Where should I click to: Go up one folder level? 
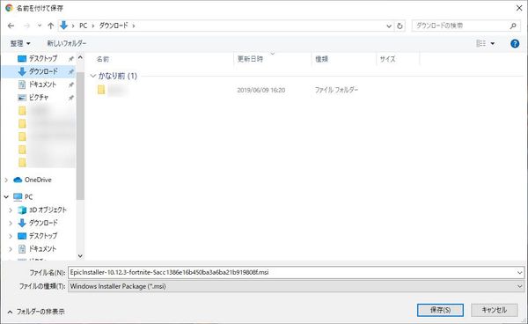tap(50, 26)
